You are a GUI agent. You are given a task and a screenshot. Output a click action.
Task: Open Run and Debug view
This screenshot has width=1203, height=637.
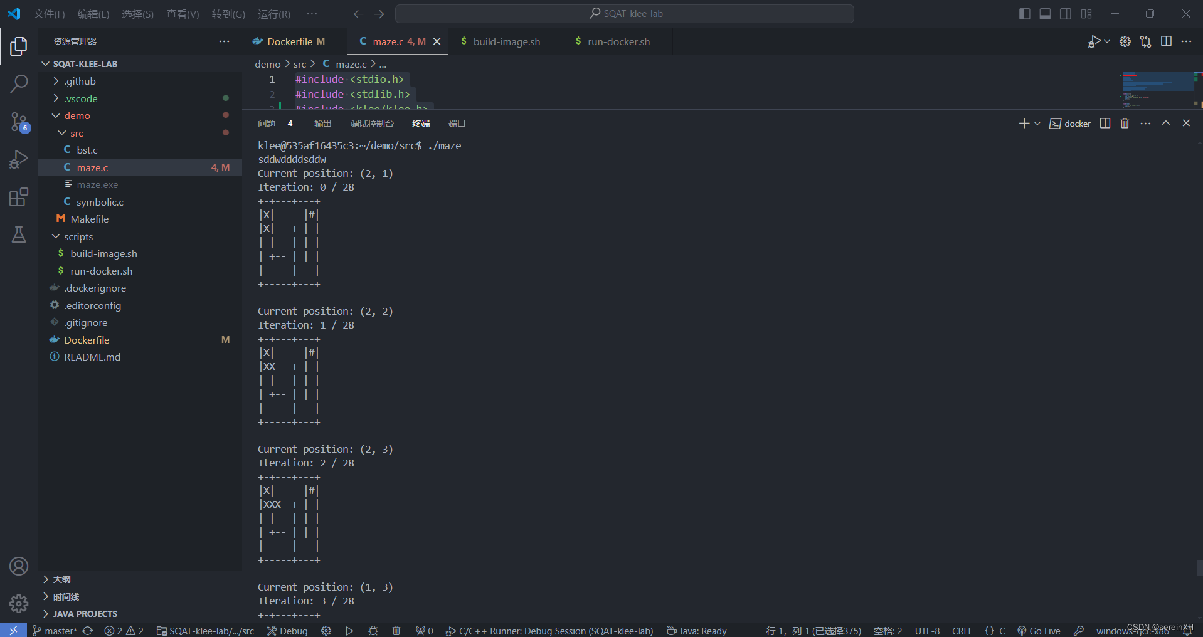[19, 159]
